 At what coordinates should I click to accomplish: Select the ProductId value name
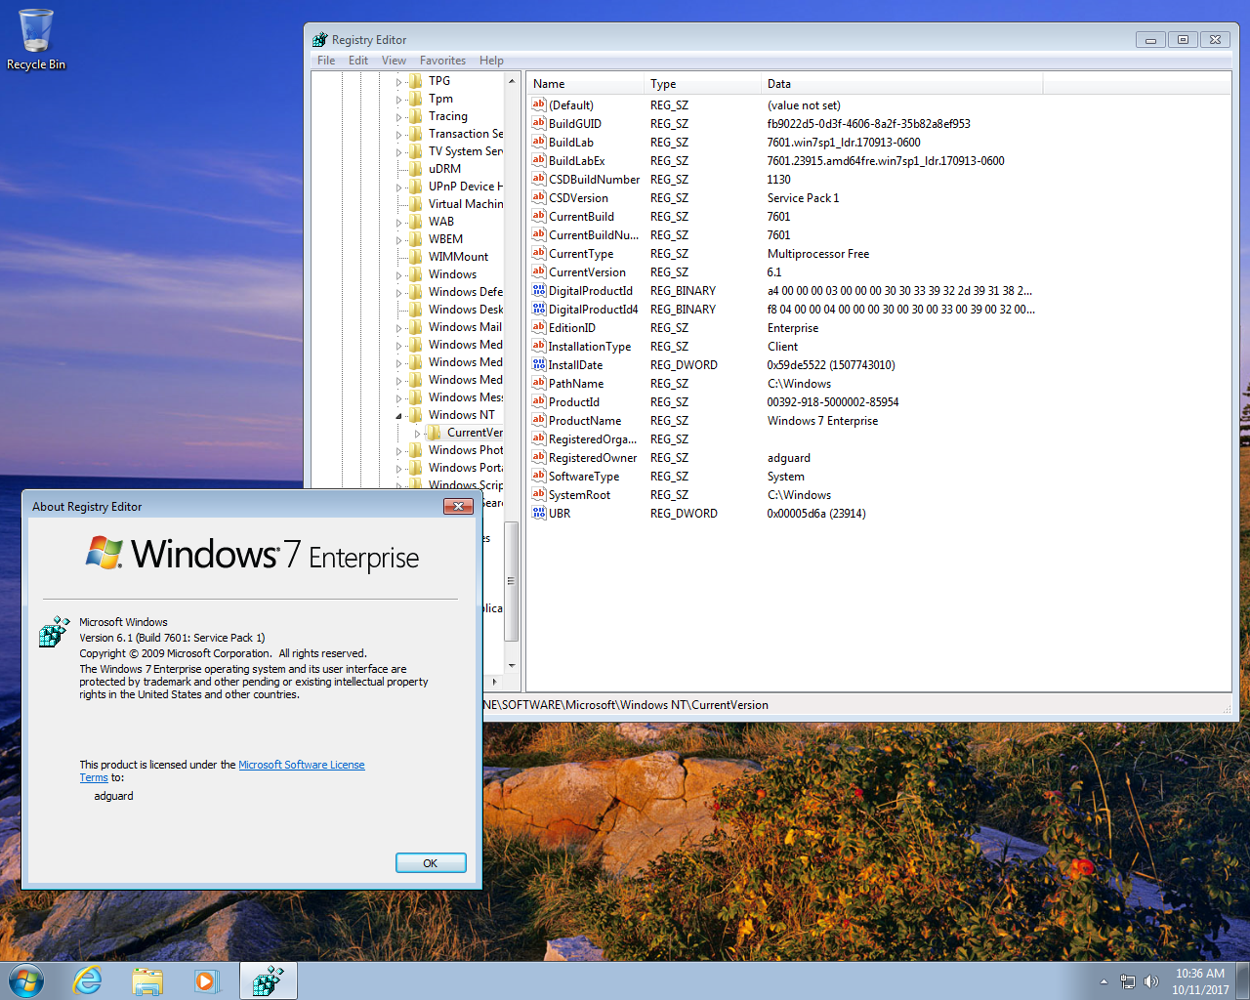point(574,402)
